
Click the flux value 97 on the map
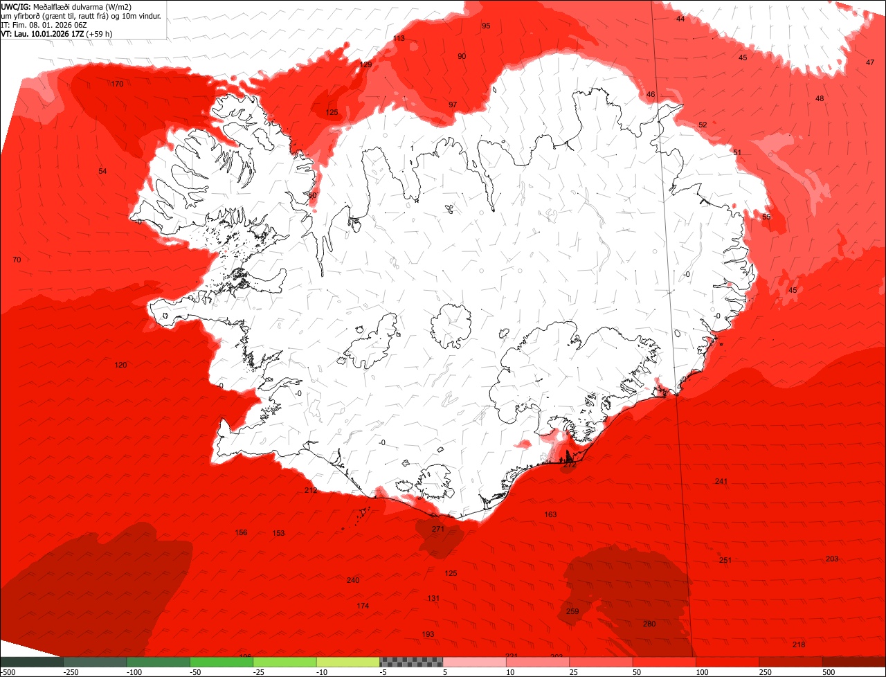click(x=453, y=105)
